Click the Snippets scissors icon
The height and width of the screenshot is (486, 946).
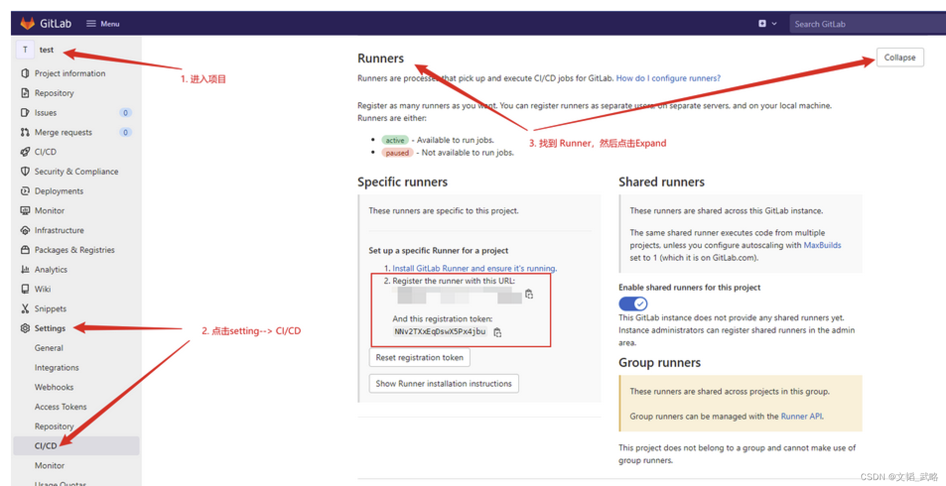pyautogui.click(x=25, y=308)
